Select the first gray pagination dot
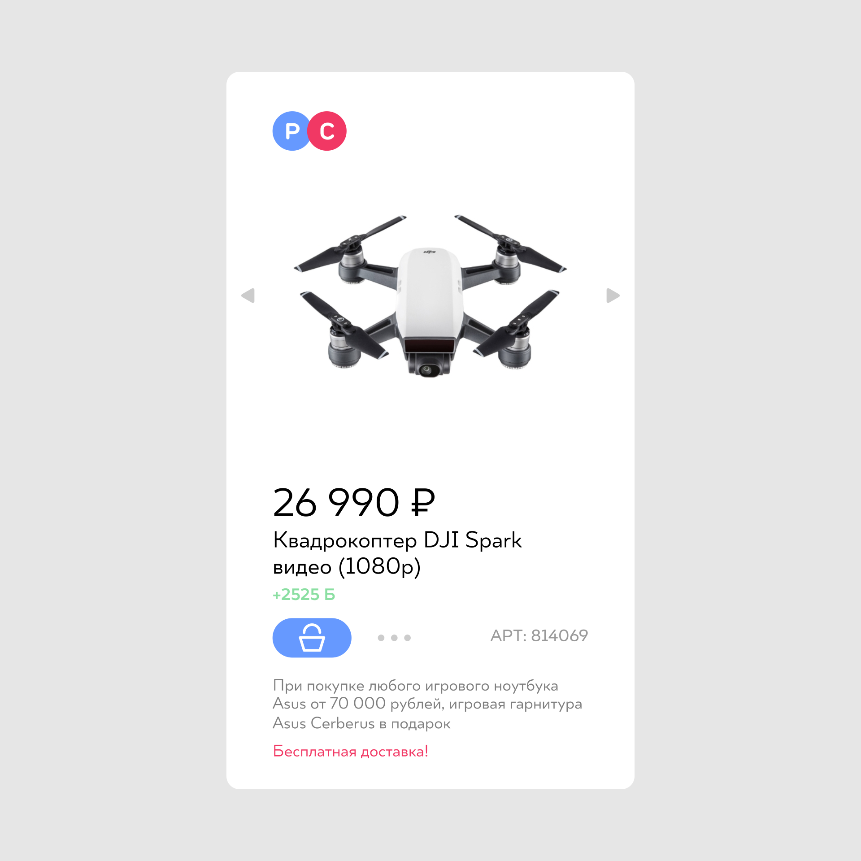This screenshot has width=861, height=861. (381, 638)
